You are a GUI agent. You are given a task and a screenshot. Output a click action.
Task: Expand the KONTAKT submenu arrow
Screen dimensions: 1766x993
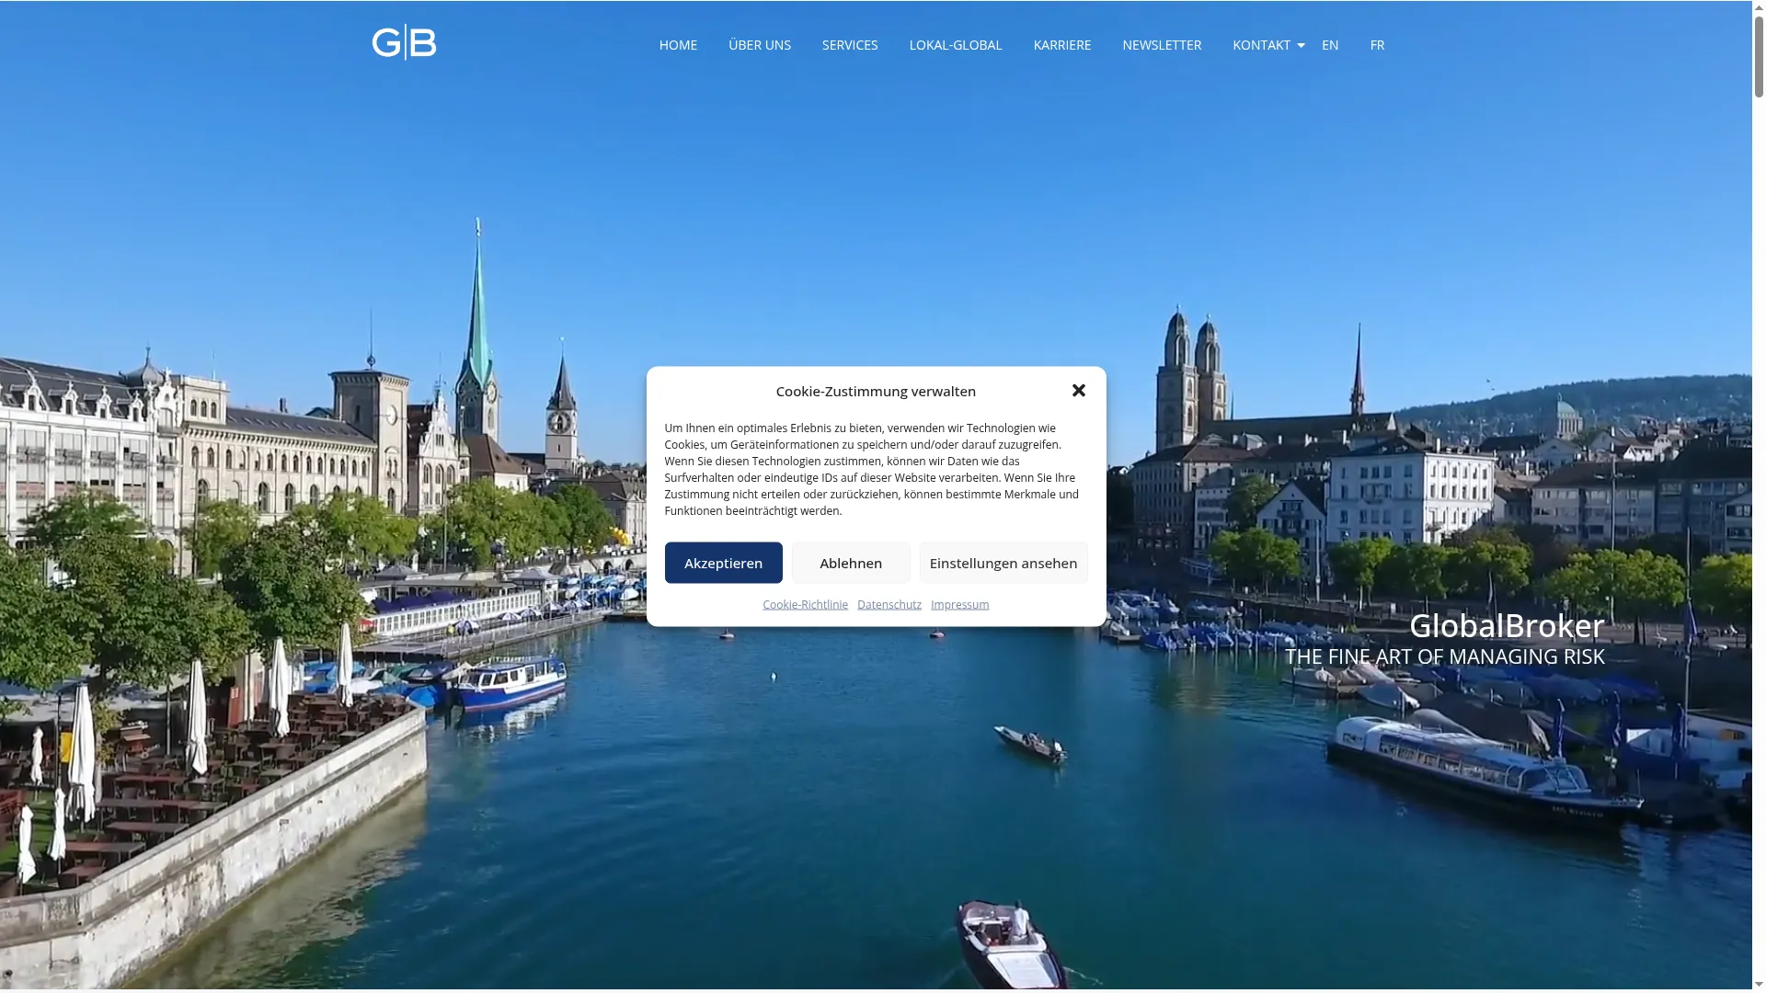pos(1301,45)
